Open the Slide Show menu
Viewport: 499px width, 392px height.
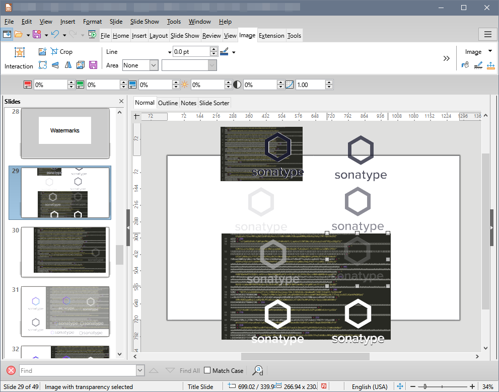click(x=145, y=22)
